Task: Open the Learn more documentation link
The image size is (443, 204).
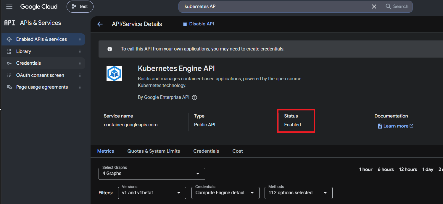Action: point(396,126)
